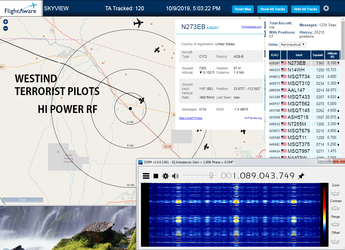Click the Reset Map button
Image resolution: width=345 pixels, height=250 pixels.
click(243, 9)
